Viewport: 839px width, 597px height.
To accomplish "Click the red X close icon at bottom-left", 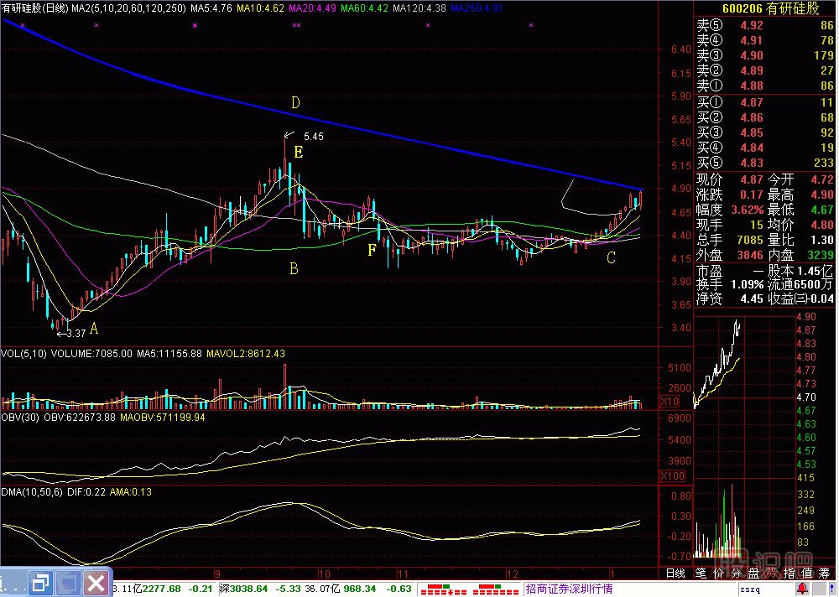I will [96, 581].
